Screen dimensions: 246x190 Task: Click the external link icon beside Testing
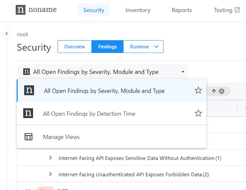pos(237,10)
